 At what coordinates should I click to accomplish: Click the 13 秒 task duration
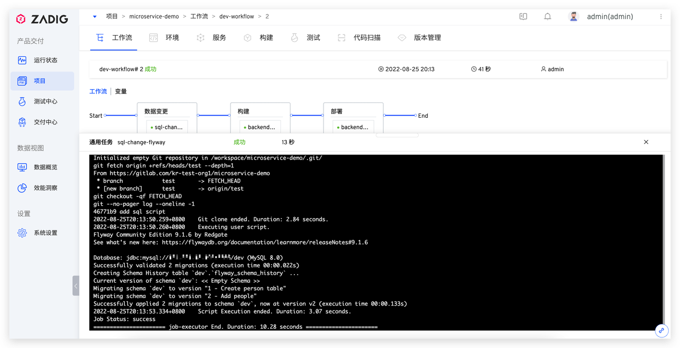tap(288, 142)
